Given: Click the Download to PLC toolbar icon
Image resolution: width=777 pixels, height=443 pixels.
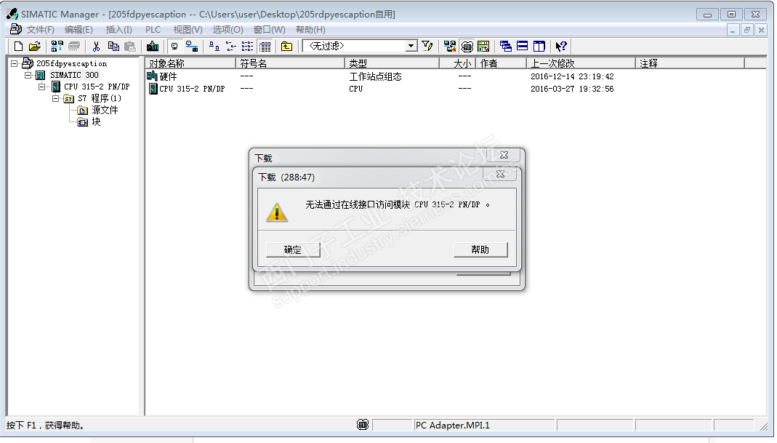Looking at the screenshot, I should tap(153, 47).
